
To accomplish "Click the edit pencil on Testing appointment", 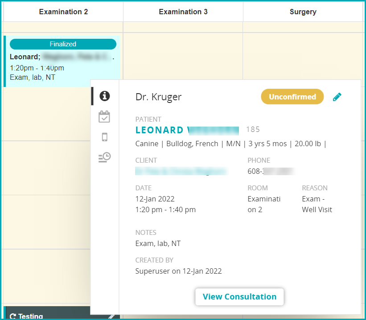I will (x=111, y=316).
